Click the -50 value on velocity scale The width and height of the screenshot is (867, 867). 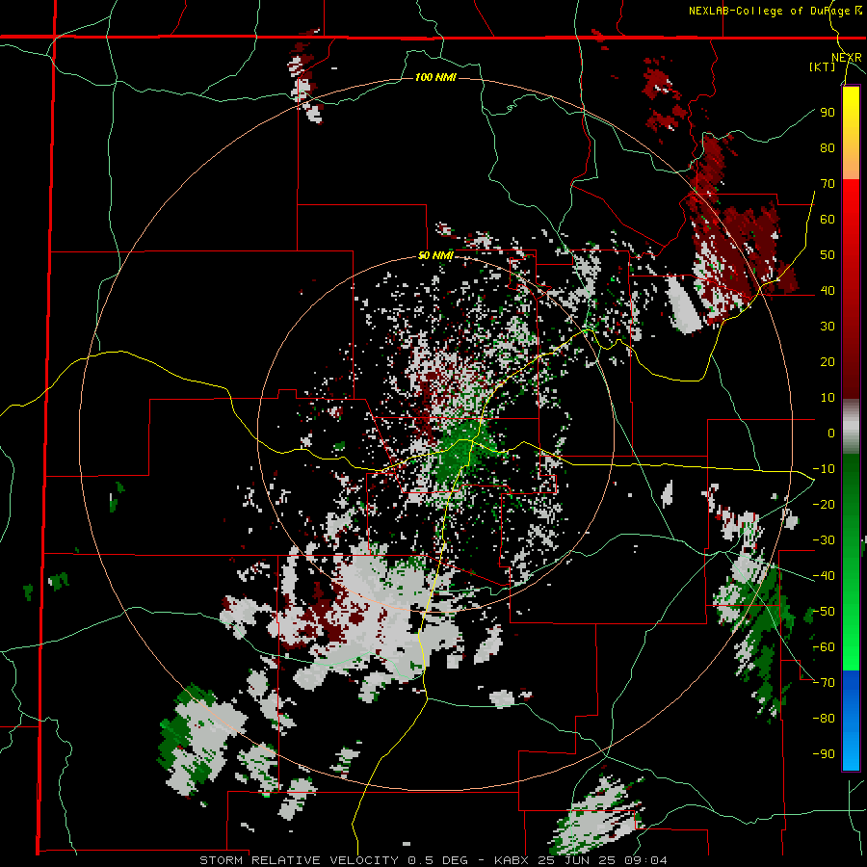tap(824, 612)
